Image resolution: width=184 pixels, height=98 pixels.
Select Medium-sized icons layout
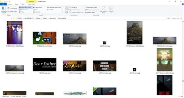click(54, 7)
